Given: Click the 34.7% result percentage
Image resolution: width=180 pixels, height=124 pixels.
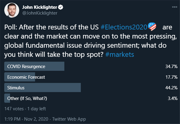Looking at the screenshot, I should (171, 67).
